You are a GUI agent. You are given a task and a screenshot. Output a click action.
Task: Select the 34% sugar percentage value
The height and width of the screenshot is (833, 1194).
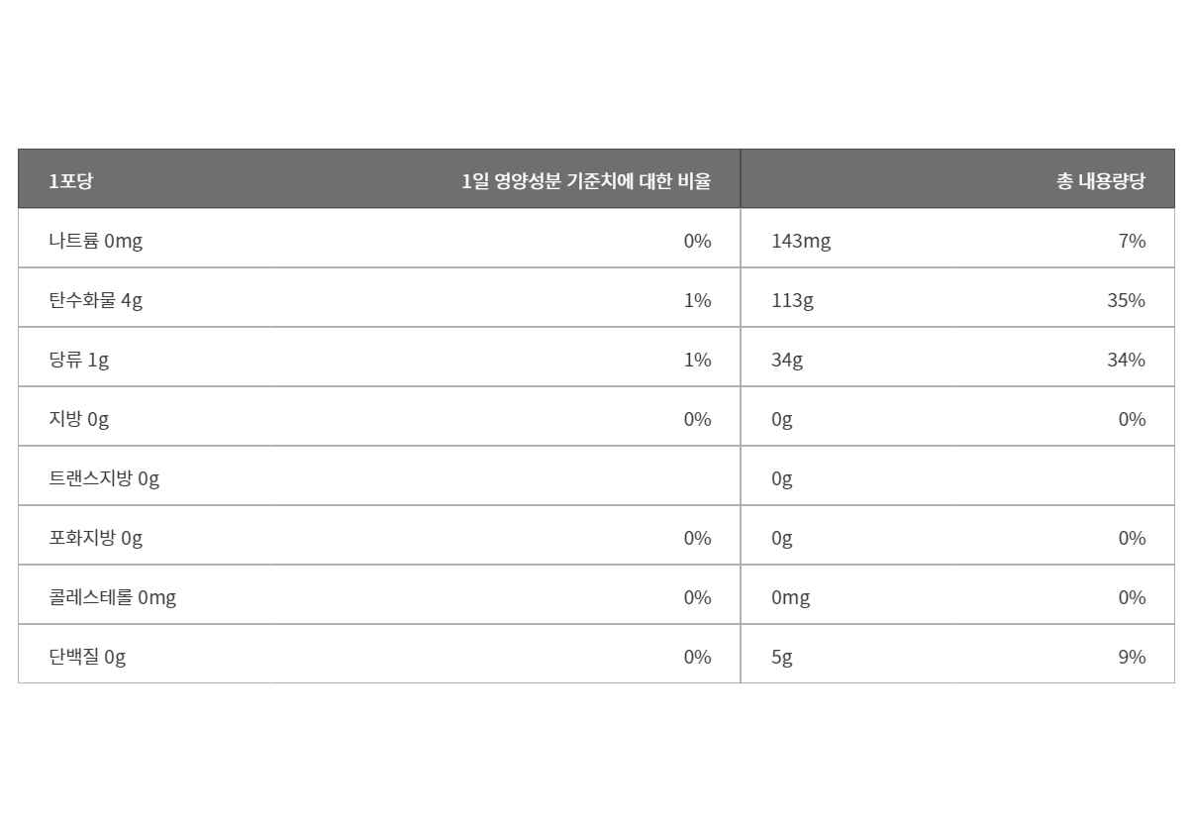(x=1126, y=360)
